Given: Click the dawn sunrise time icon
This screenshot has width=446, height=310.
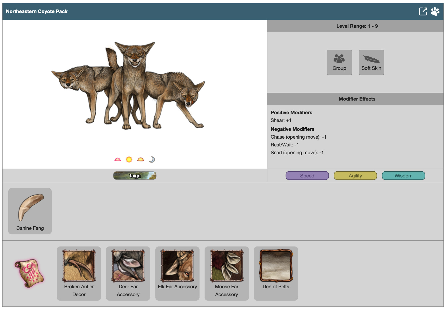Looking at the screenshot, I should click(118, 159).
